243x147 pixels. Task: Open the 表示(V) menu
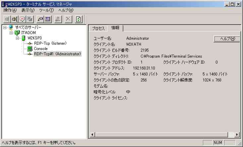point(28,10)
